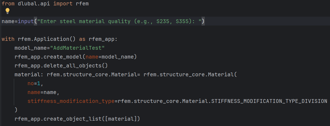This screenshot has width=330, height=126.
Task: Click 'Application' in the with statement
Action: click(x=52, y=39)
